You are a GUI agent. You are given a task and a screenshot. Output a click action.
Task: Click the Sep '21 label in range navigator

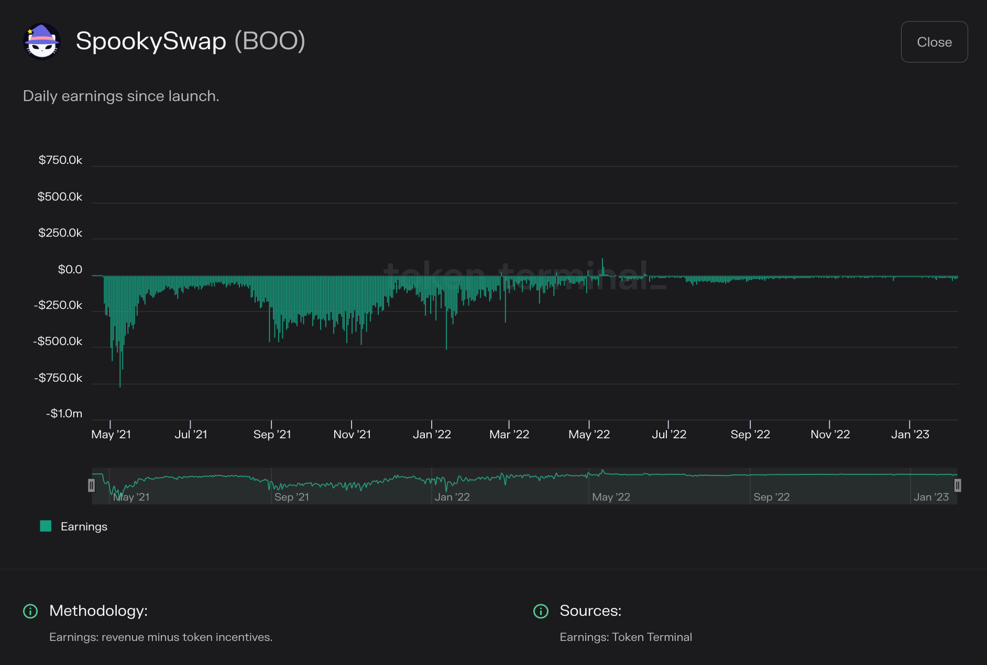(x=292, y=497)
